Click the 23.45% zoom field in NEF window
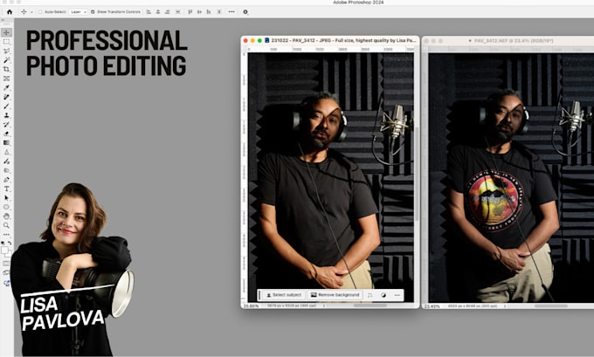Screen dimensions: 594x357 (x=432, y=306)
